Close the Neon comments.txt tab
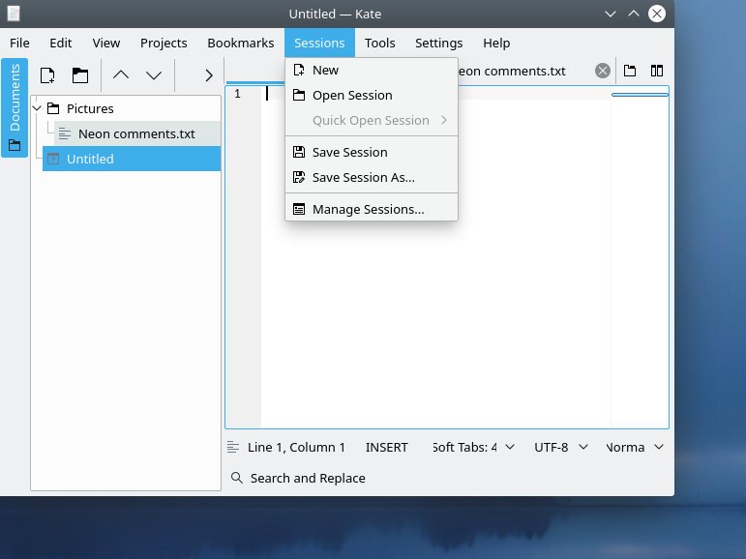The image size is (746, 559). click(x=602, y=71)
